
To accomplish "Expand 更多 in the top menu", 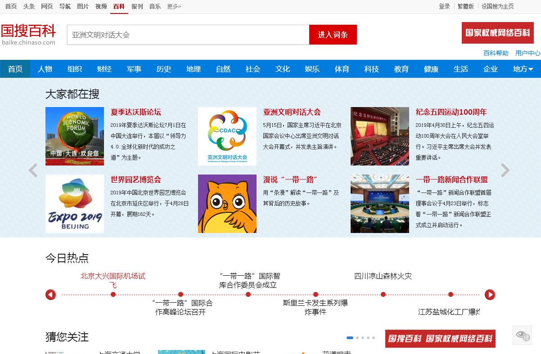I will pos(174,6).
